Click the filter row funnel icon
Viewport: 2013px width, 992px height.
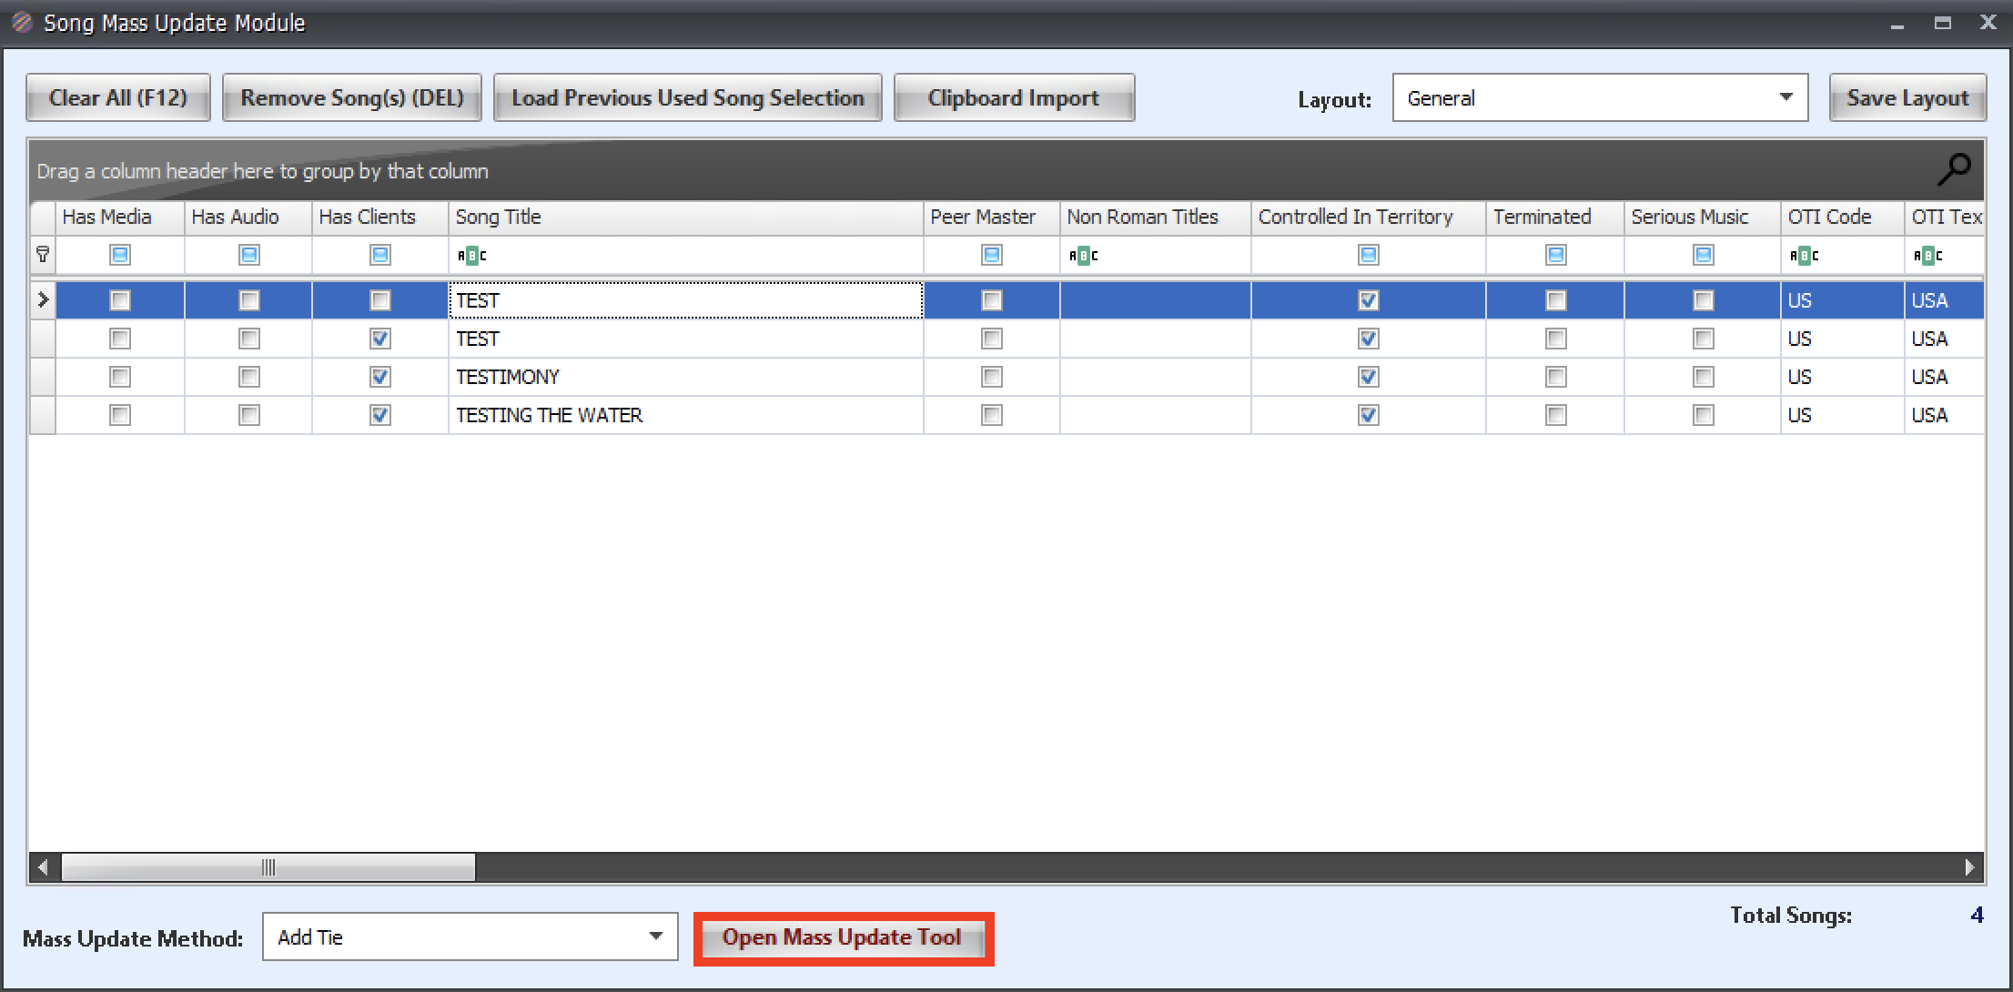click(42, 255)
